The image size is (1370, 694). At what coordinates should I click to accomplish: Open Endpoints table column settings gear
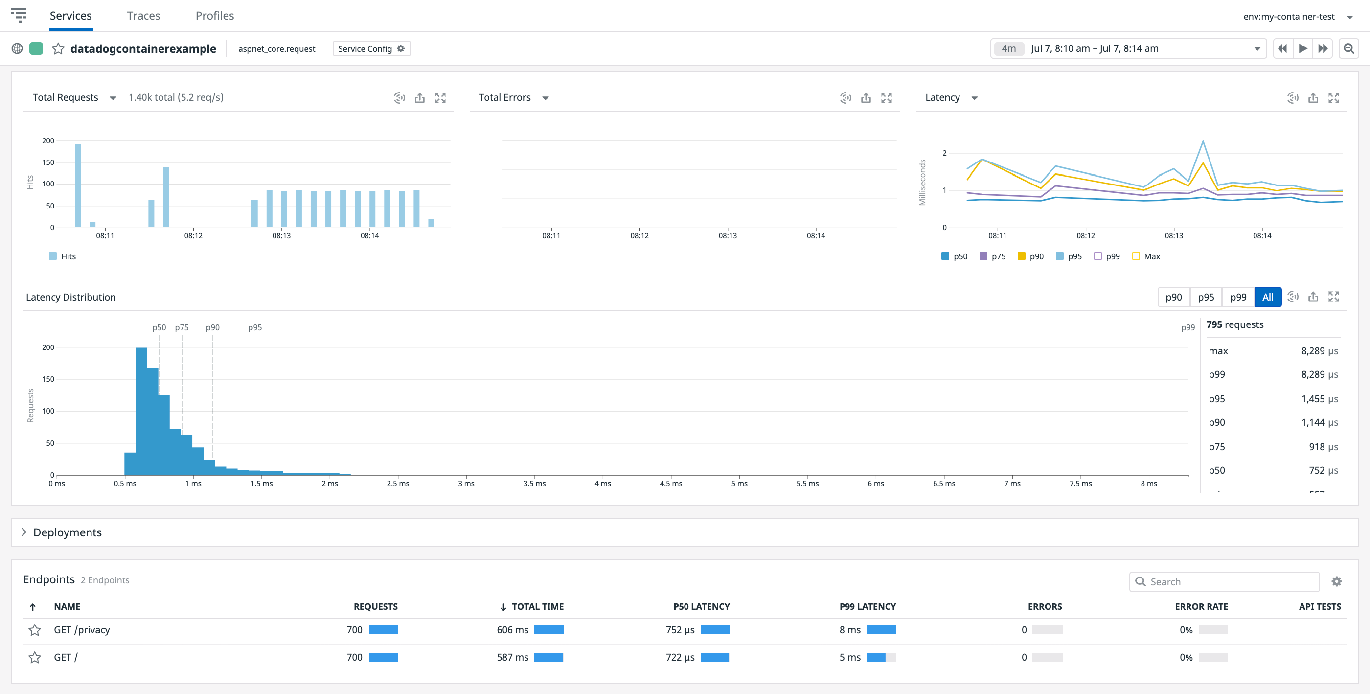1337,581
